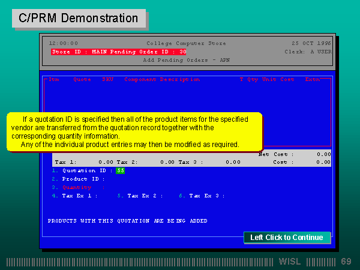Click the 25 OCT 1996 date
This screenshot has height=270, width=360.
pyautogui.click(x=311, y=43)
